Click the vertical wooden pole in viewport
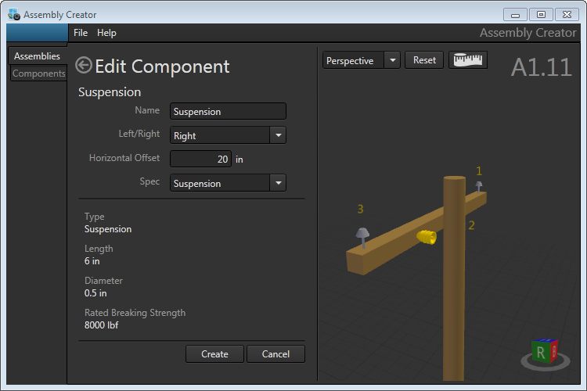 pos(454,297)
